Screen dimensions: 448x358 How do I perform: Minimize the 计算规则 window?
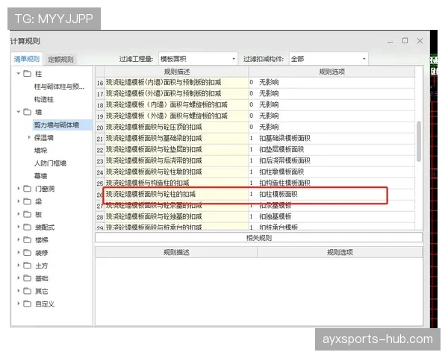point(390,42)
